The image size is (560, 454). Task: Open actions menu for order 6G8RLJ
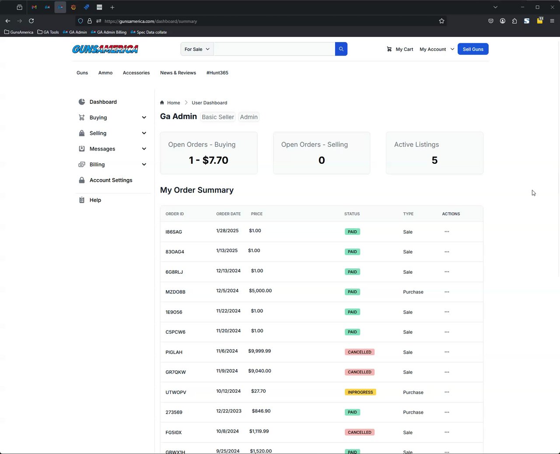click(447, 272)
